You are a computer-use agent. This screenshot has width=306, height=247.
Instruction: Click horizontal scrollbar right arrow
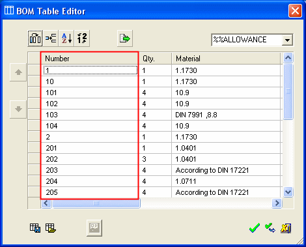277,203
